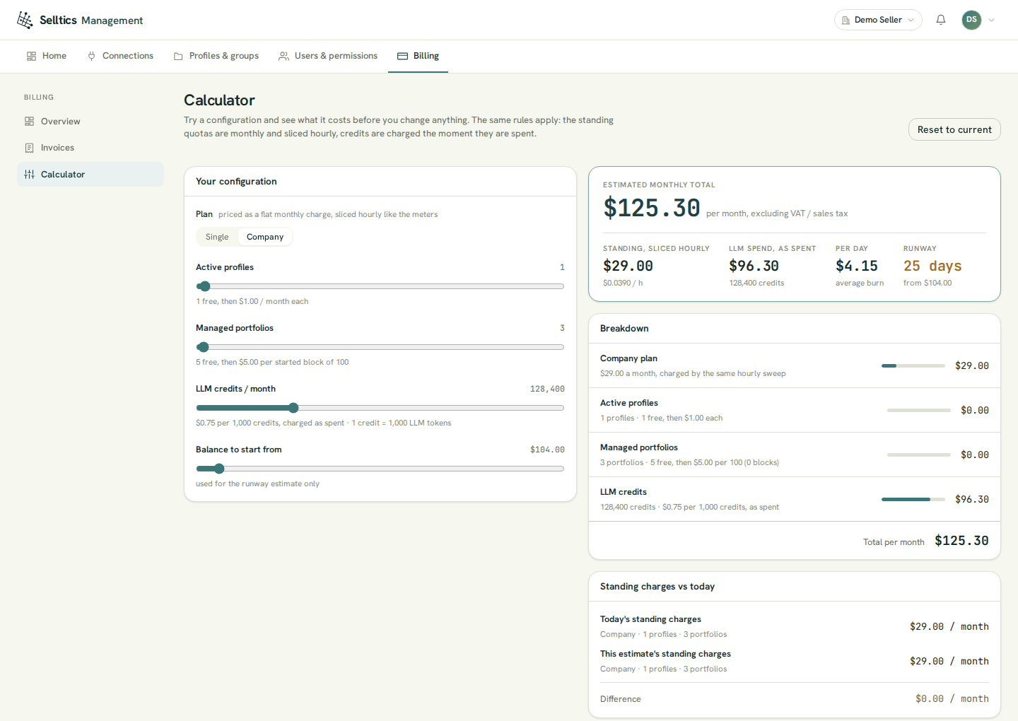This screenshot has width=1018, height=721.
Task: Click the Invoices document icon
Action: (x=29, y=148)
